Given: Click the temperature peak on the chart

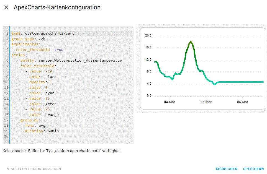Looking at the screenshot, I should tap(191, 42).
